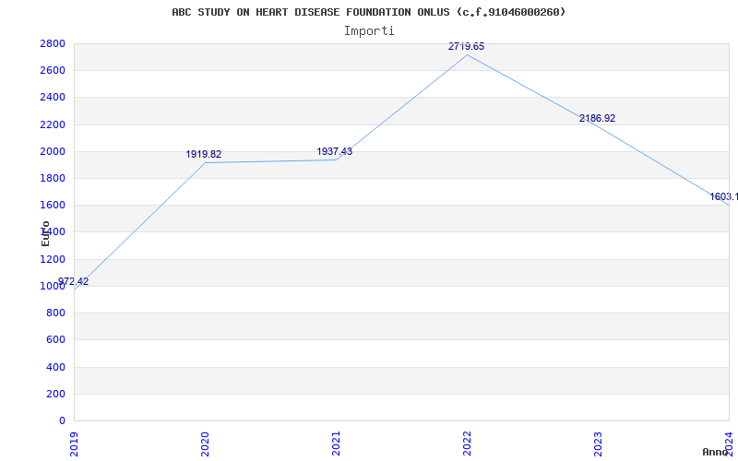Click the 2400 y-axis tick label
The image size is (738, 461).
[53, 98]
